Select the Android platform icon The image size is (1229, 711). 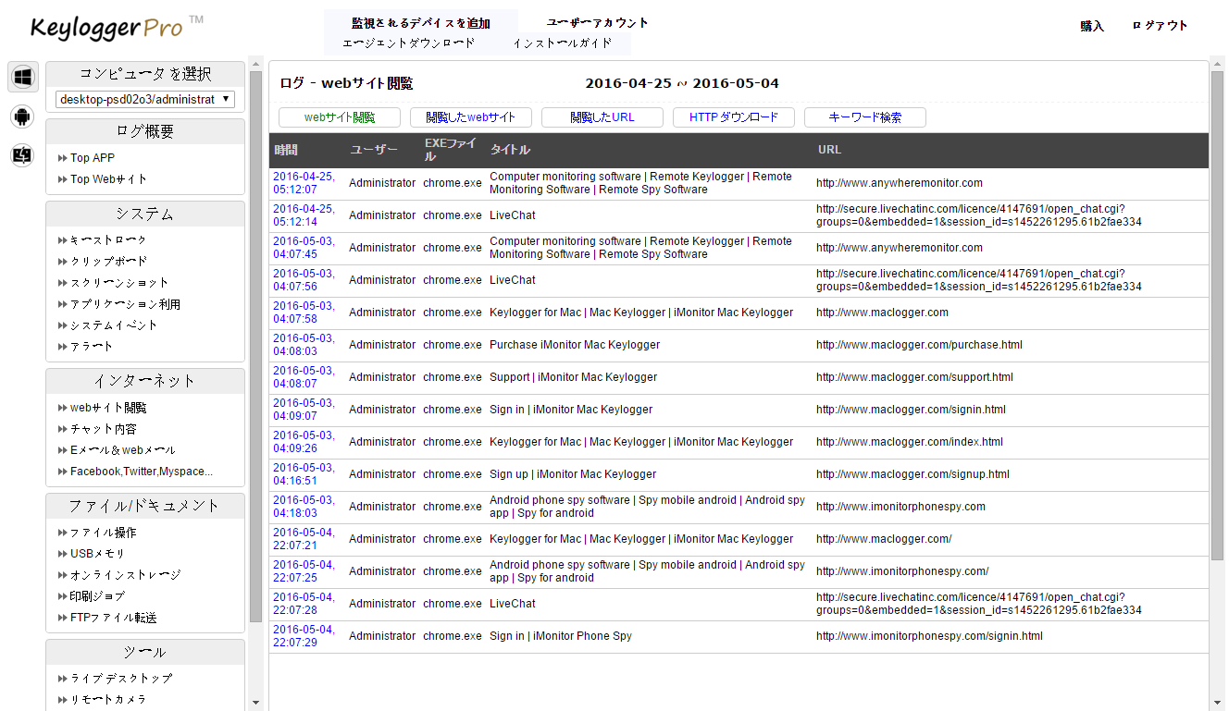coord(23,116)
